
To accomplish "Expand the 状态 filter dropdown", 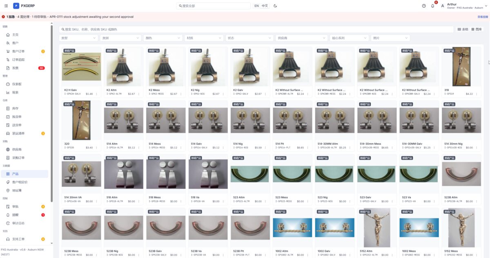I will tap(249, 38).
